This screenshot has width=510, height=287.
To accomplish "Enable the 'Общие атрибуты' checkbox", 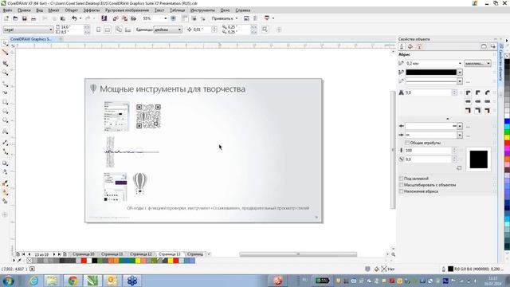I will 407,143.
